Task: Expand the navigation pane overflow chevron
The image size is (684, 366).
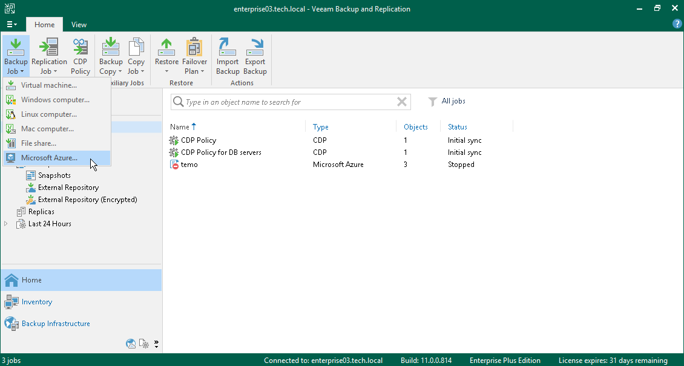Action: tap(156, 344)
